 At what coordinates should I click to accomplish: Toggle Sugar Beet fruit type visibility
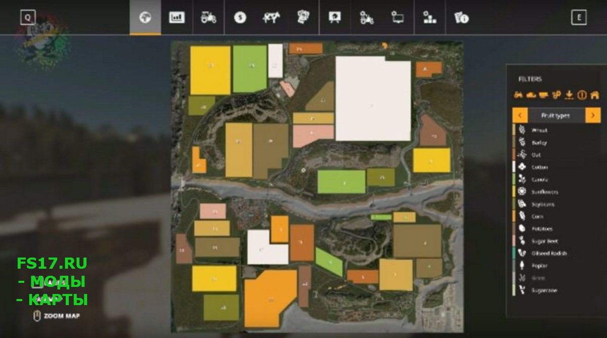coord(556,241)
